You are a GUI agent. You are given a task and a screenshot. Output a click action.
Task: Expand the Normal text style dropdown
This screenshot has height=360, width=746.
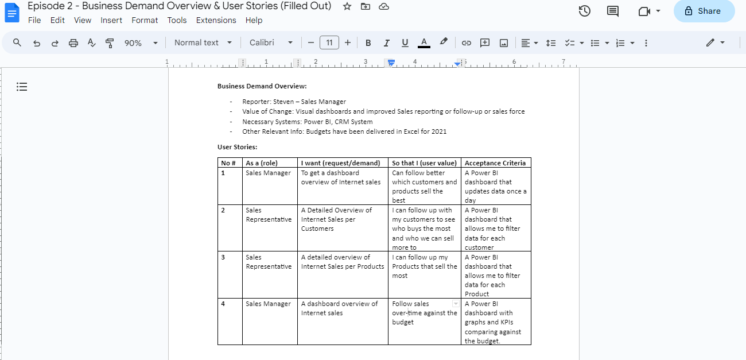point(204,43)
